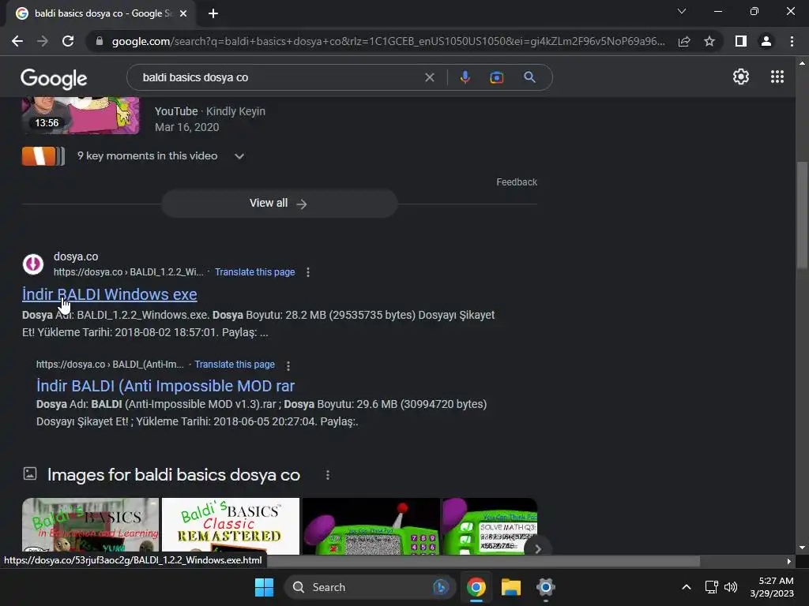This screenshot has width=809, height=606.
Task: Open Google quick settings gear
Action: pos(741,77)
